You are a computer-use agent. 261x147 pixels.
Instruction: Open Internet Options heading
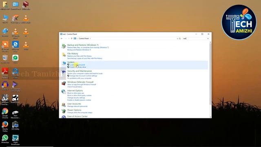[75, 91]
